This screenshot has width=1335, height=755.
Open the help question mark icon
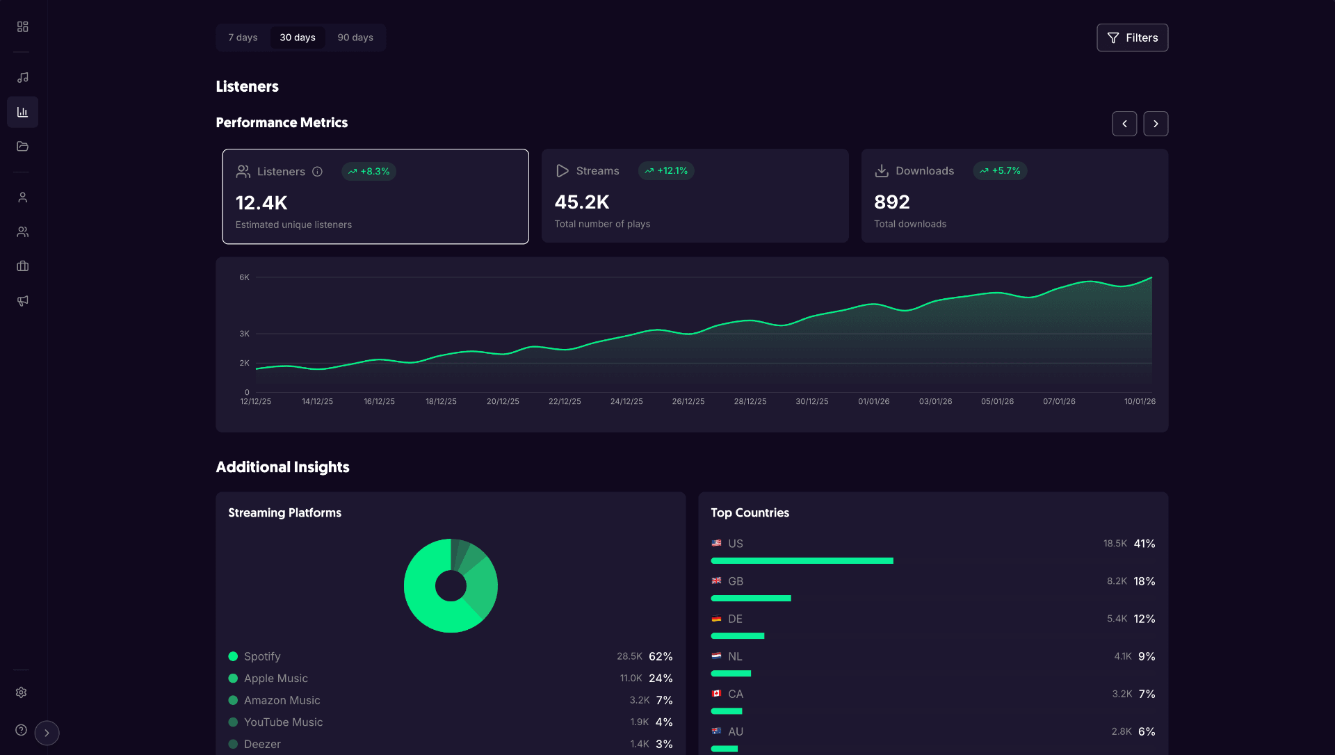coord(22,730)
